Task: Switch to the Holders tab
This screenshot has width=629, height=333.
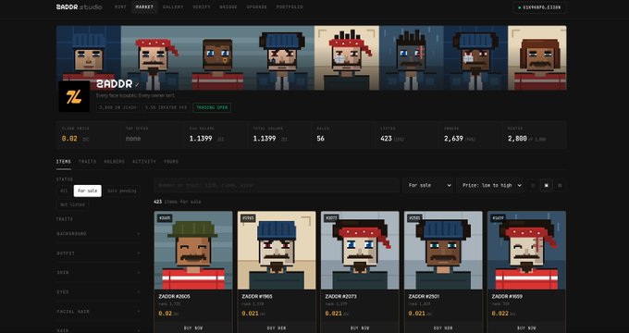Action: [x=115, y=162]
